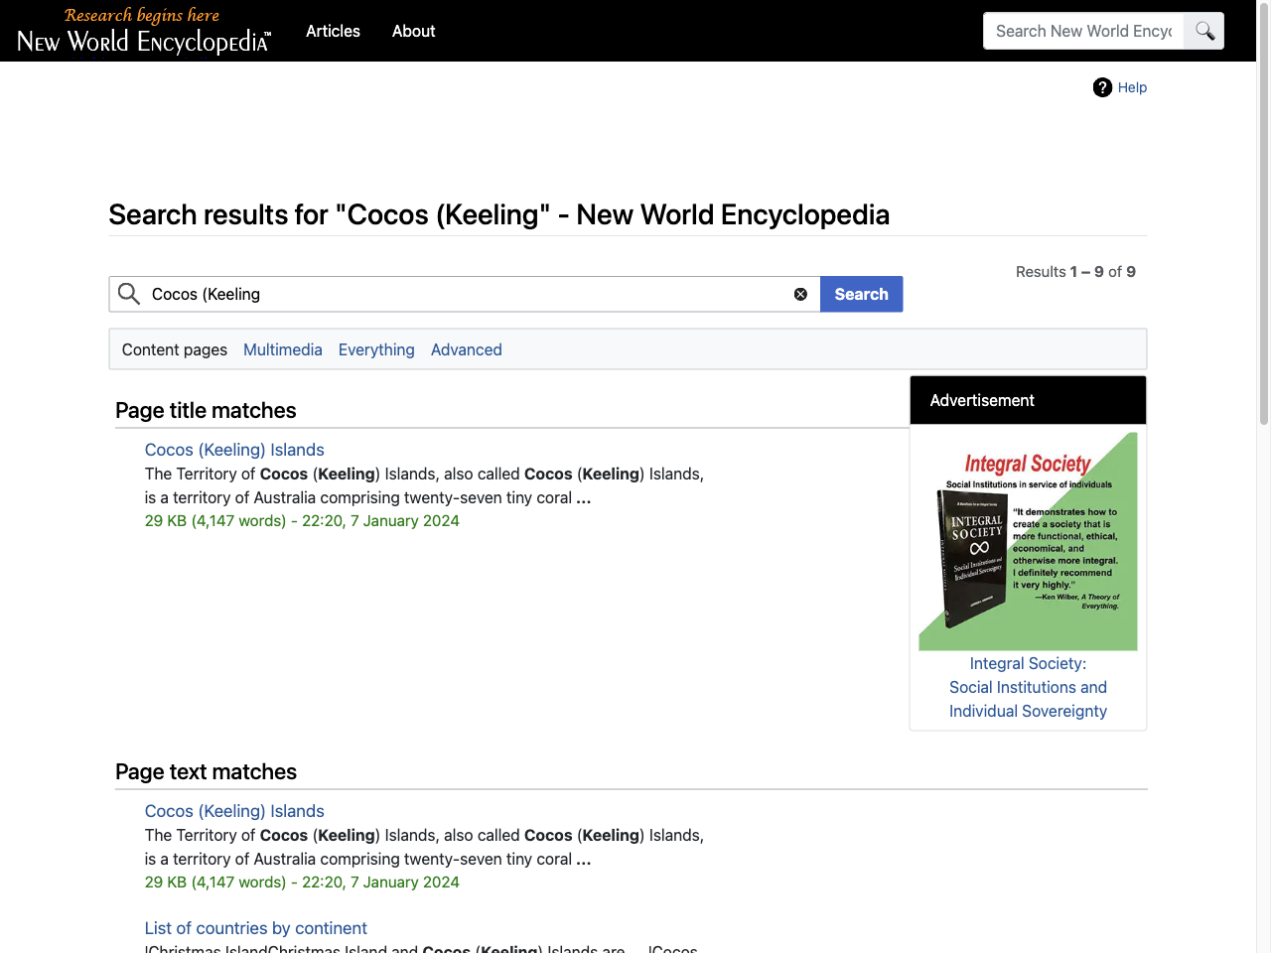Open the About page
The width and height of the screenshot is (1271, 953).
[413, 31]
